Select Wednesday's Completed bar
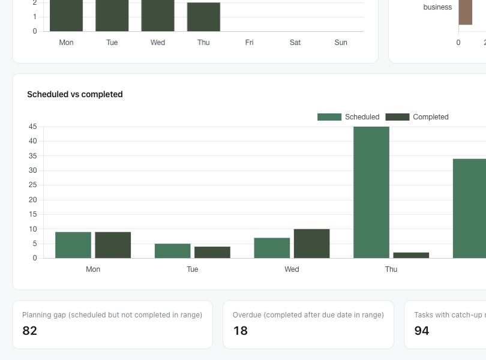 click(311, 243)
